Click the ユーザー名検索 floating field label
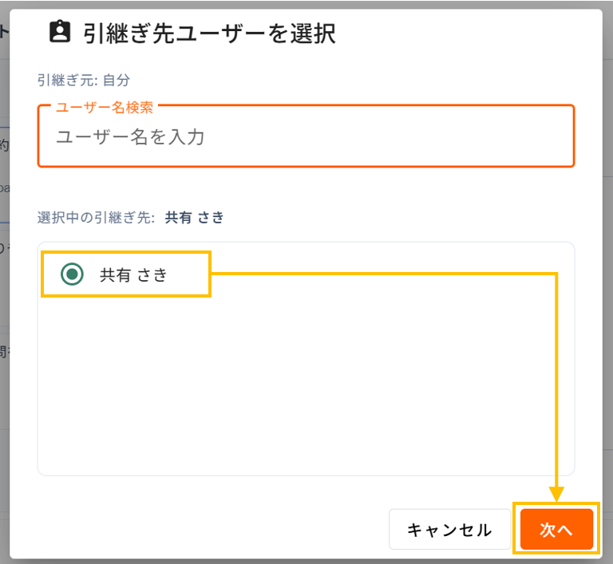This screenshot has height=564, width=613. (x=105, y=107)
